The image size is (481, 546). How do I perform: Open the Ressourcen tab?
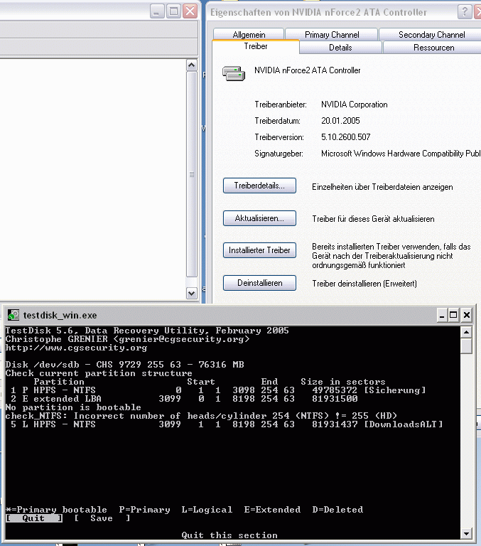pos(433,48)
